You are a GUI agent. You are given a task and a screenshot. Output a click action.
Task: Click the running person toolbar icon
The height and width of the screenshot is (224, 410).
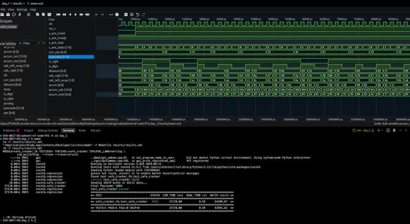pyautogui.click(x=19, y=15)
